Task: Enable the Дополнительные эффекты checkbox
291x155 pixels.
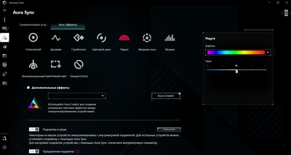Action: coord(28,88)
